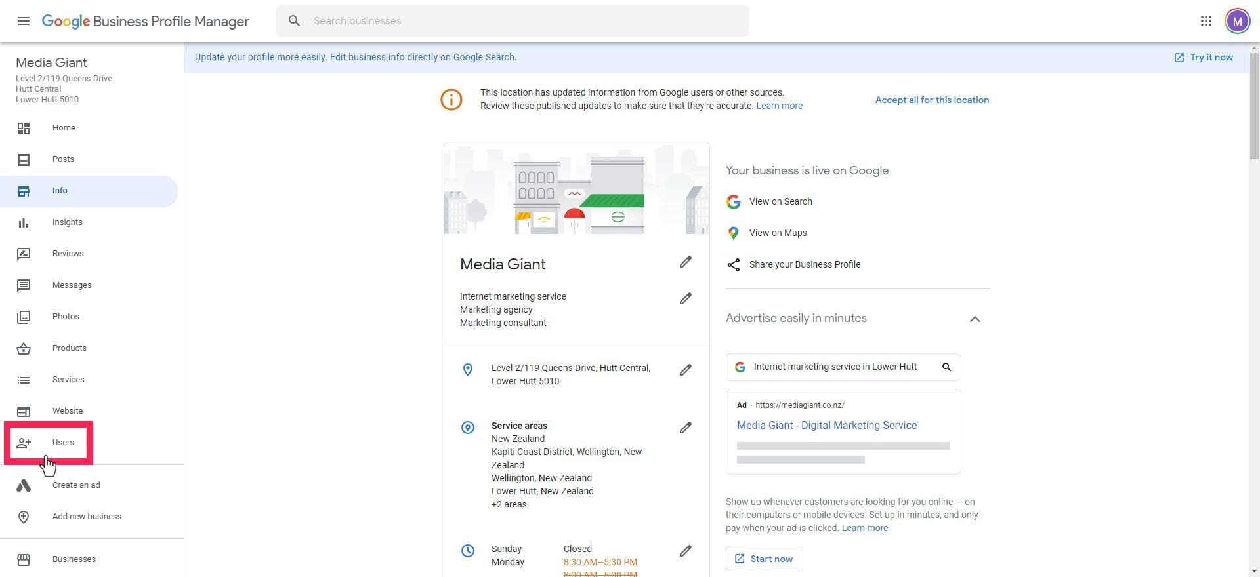
Task: Edit the Media Giant business name
Action: pyautogui.click(x=685, y=262)
